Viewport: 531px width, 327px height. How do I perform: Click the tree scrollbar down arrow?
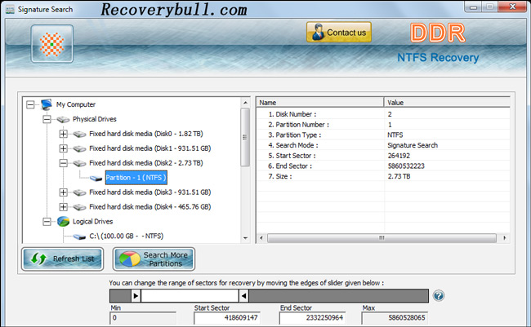click(245, 238)
